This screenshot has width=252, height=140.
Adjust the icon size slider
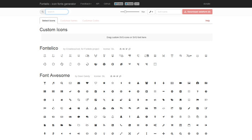tap(125, 12)
